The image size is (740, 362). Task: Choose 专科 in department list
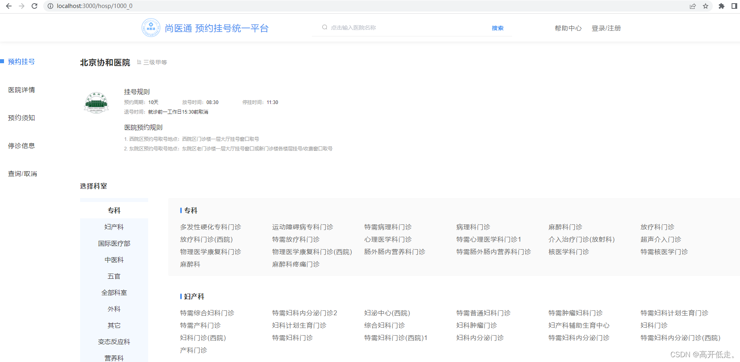[114, 210]
